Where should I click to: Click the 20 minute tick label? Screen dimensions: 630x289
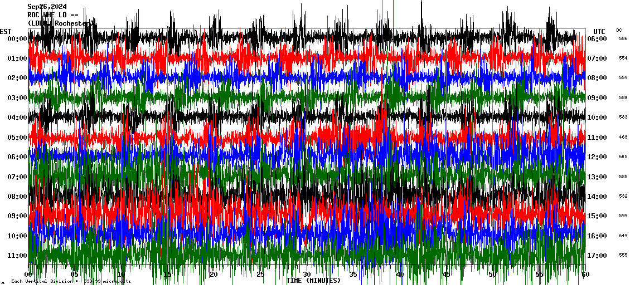click(214, 275)
